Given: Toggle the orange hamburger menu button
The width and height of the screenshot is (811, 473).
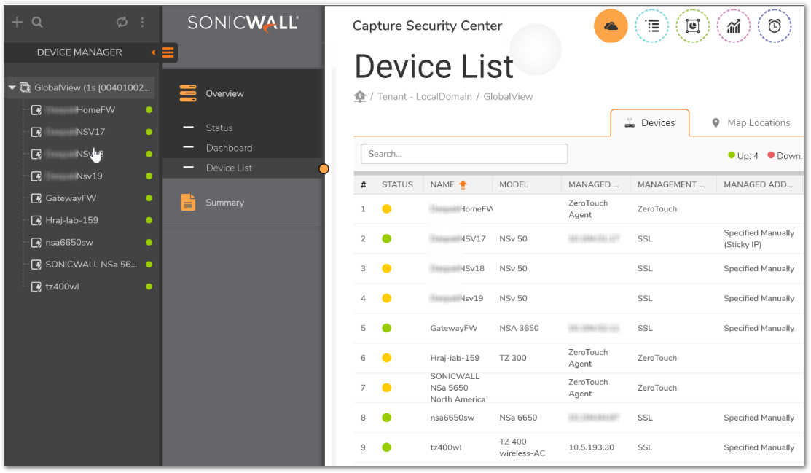Looking at the screenshot, I should pos(168,52).
